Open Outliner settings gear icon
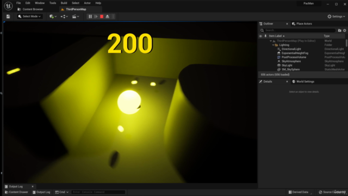 (x=344, y=30)
